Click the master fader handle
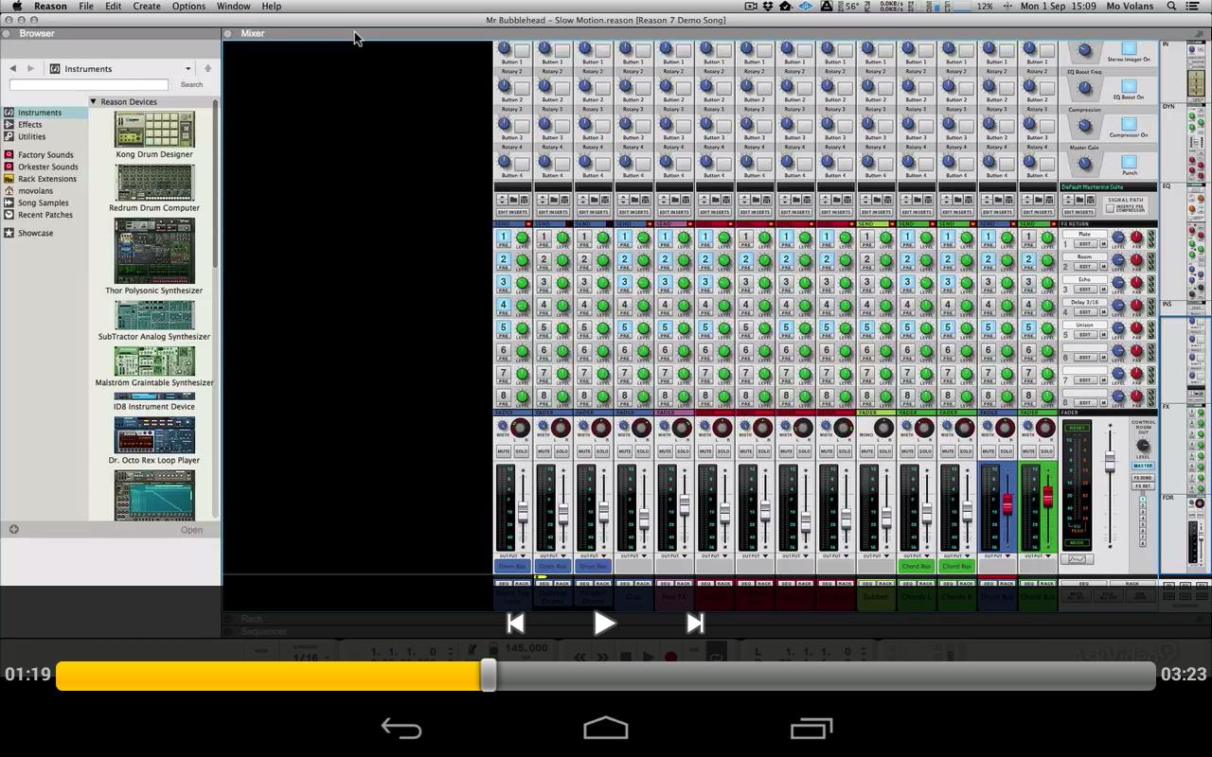Screen dimensions: 1212x757 coord(1110,462)
